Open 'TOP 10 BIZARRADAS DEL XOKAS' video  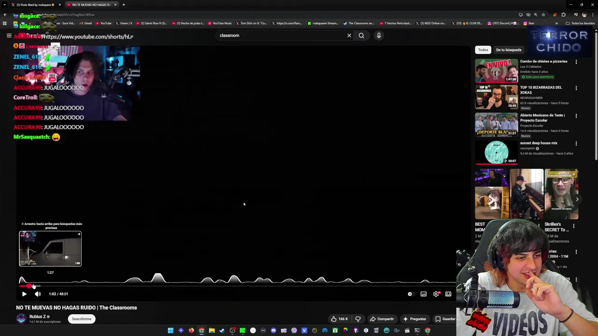(x=497, y=97)
